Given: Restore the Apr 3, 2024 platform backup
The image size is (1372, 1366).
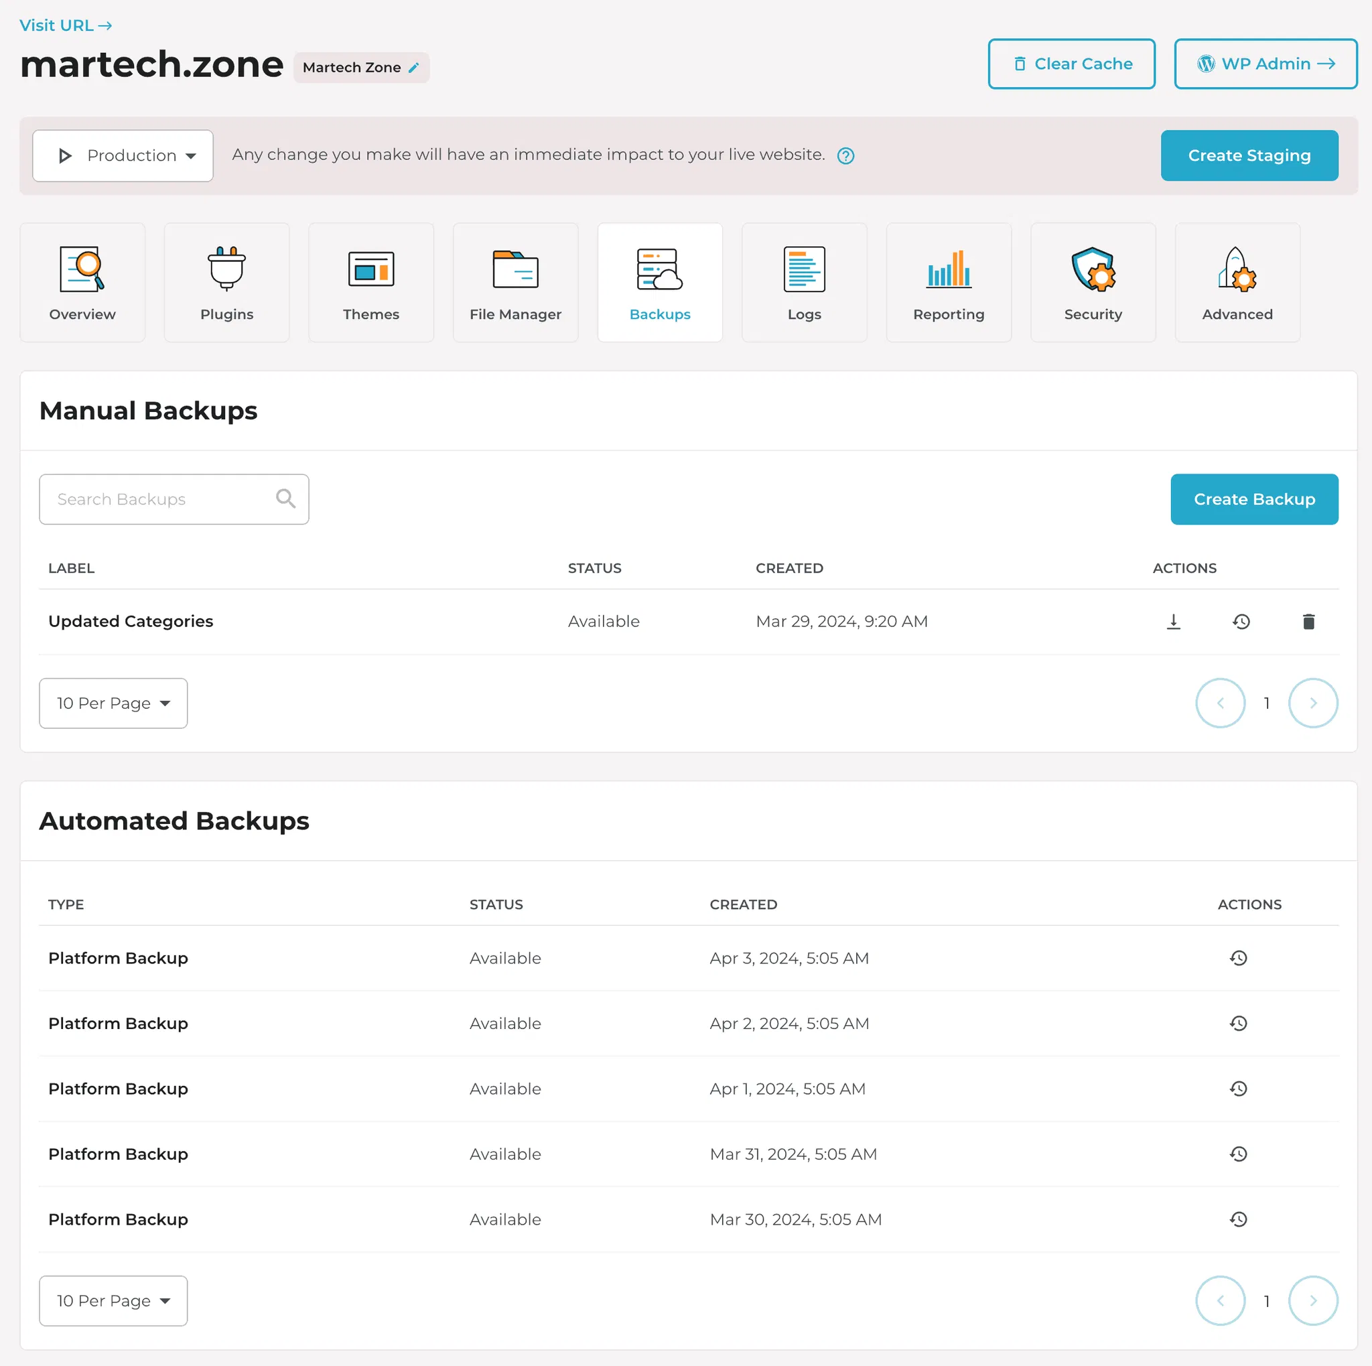Looking at the screenshot, I should 1238,958.
